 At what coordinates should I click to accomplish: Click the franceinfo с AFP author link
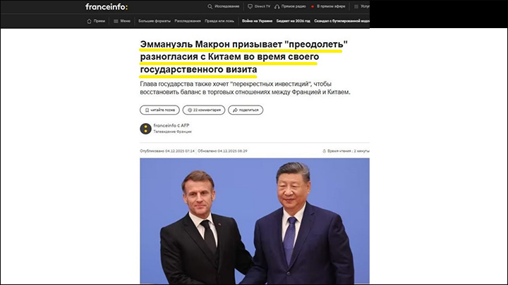point(171,125)
